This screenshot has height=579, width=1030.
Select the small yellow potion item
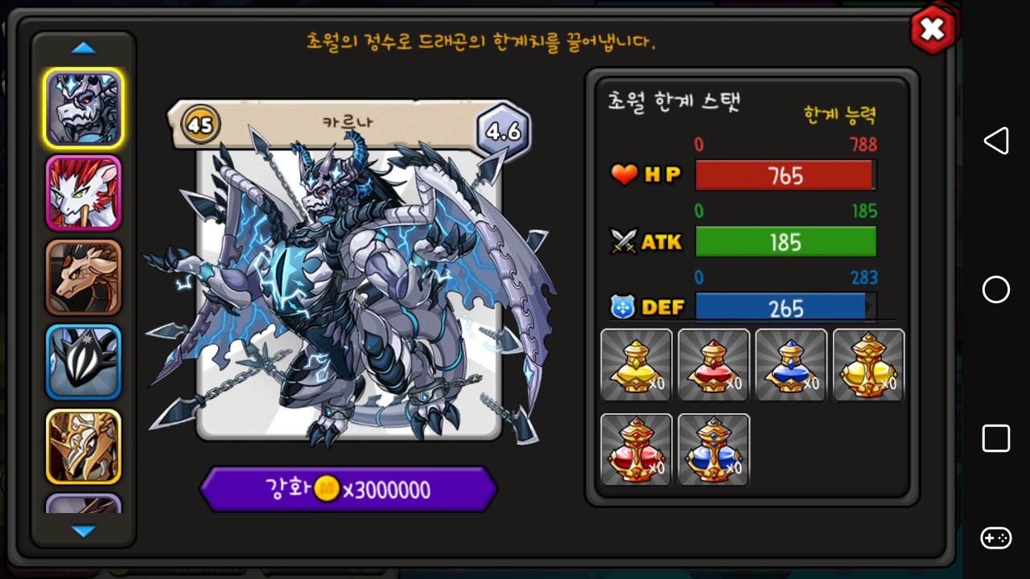click(637, 365)
